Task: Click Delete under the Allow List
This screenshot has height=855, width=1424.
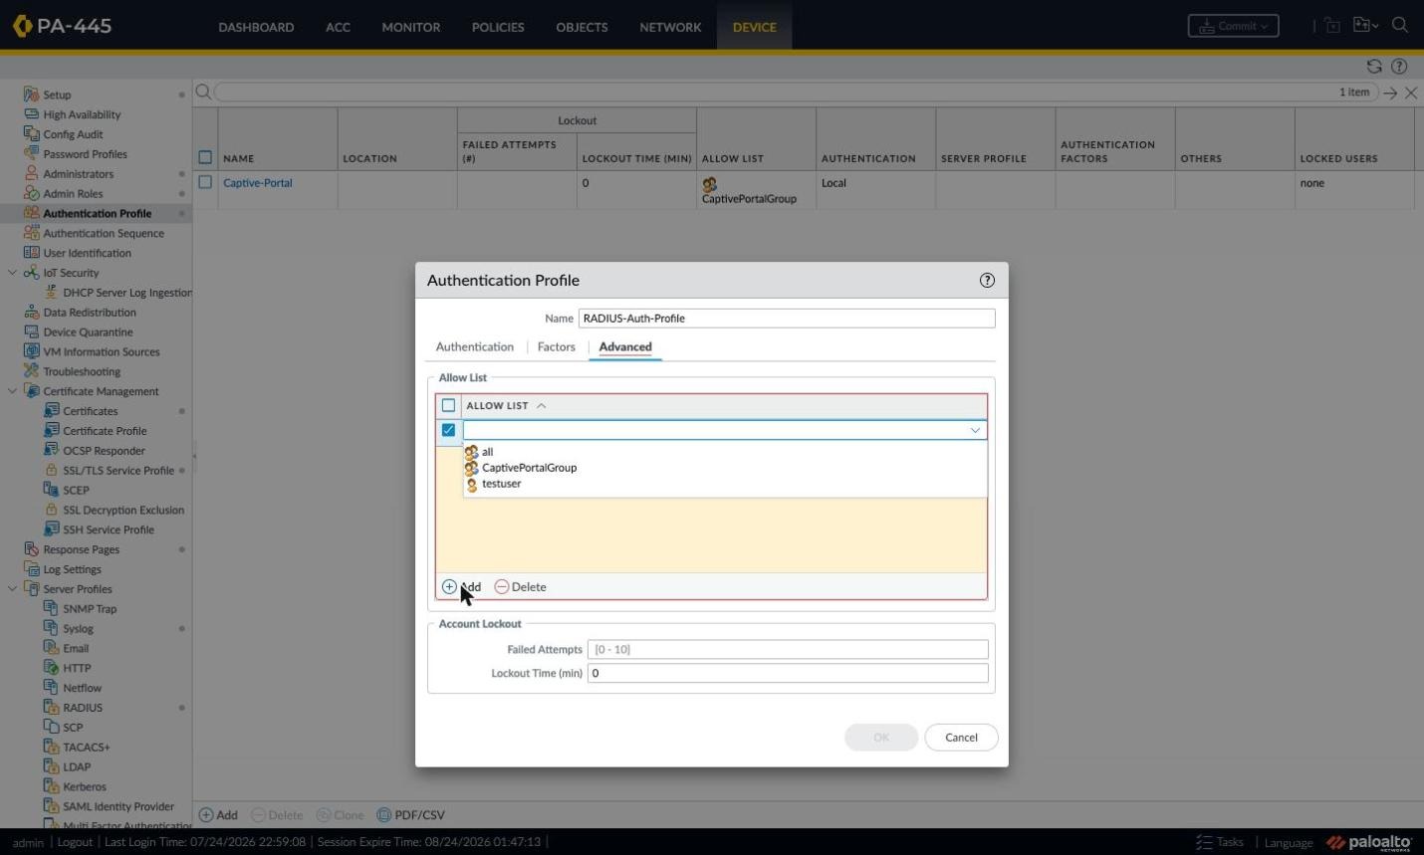Action: [521, 587]
